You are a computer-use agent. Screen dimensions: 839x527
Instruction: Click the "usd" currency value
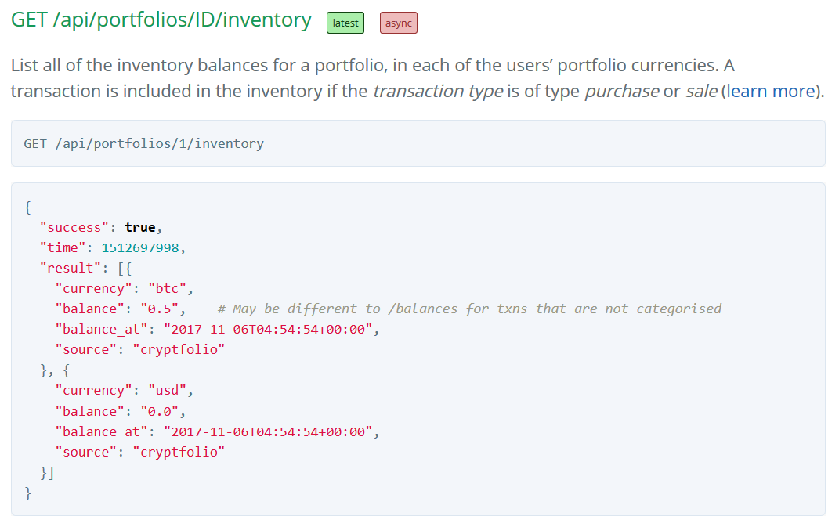point(167,390)
